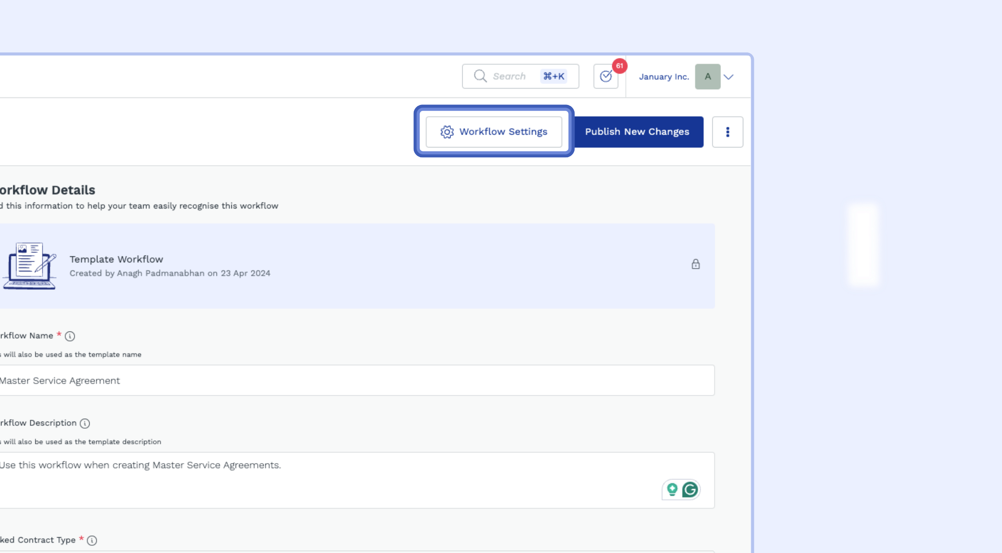Click the Master Service Agreement name field
1002x553 pixels.
point(352,380)
